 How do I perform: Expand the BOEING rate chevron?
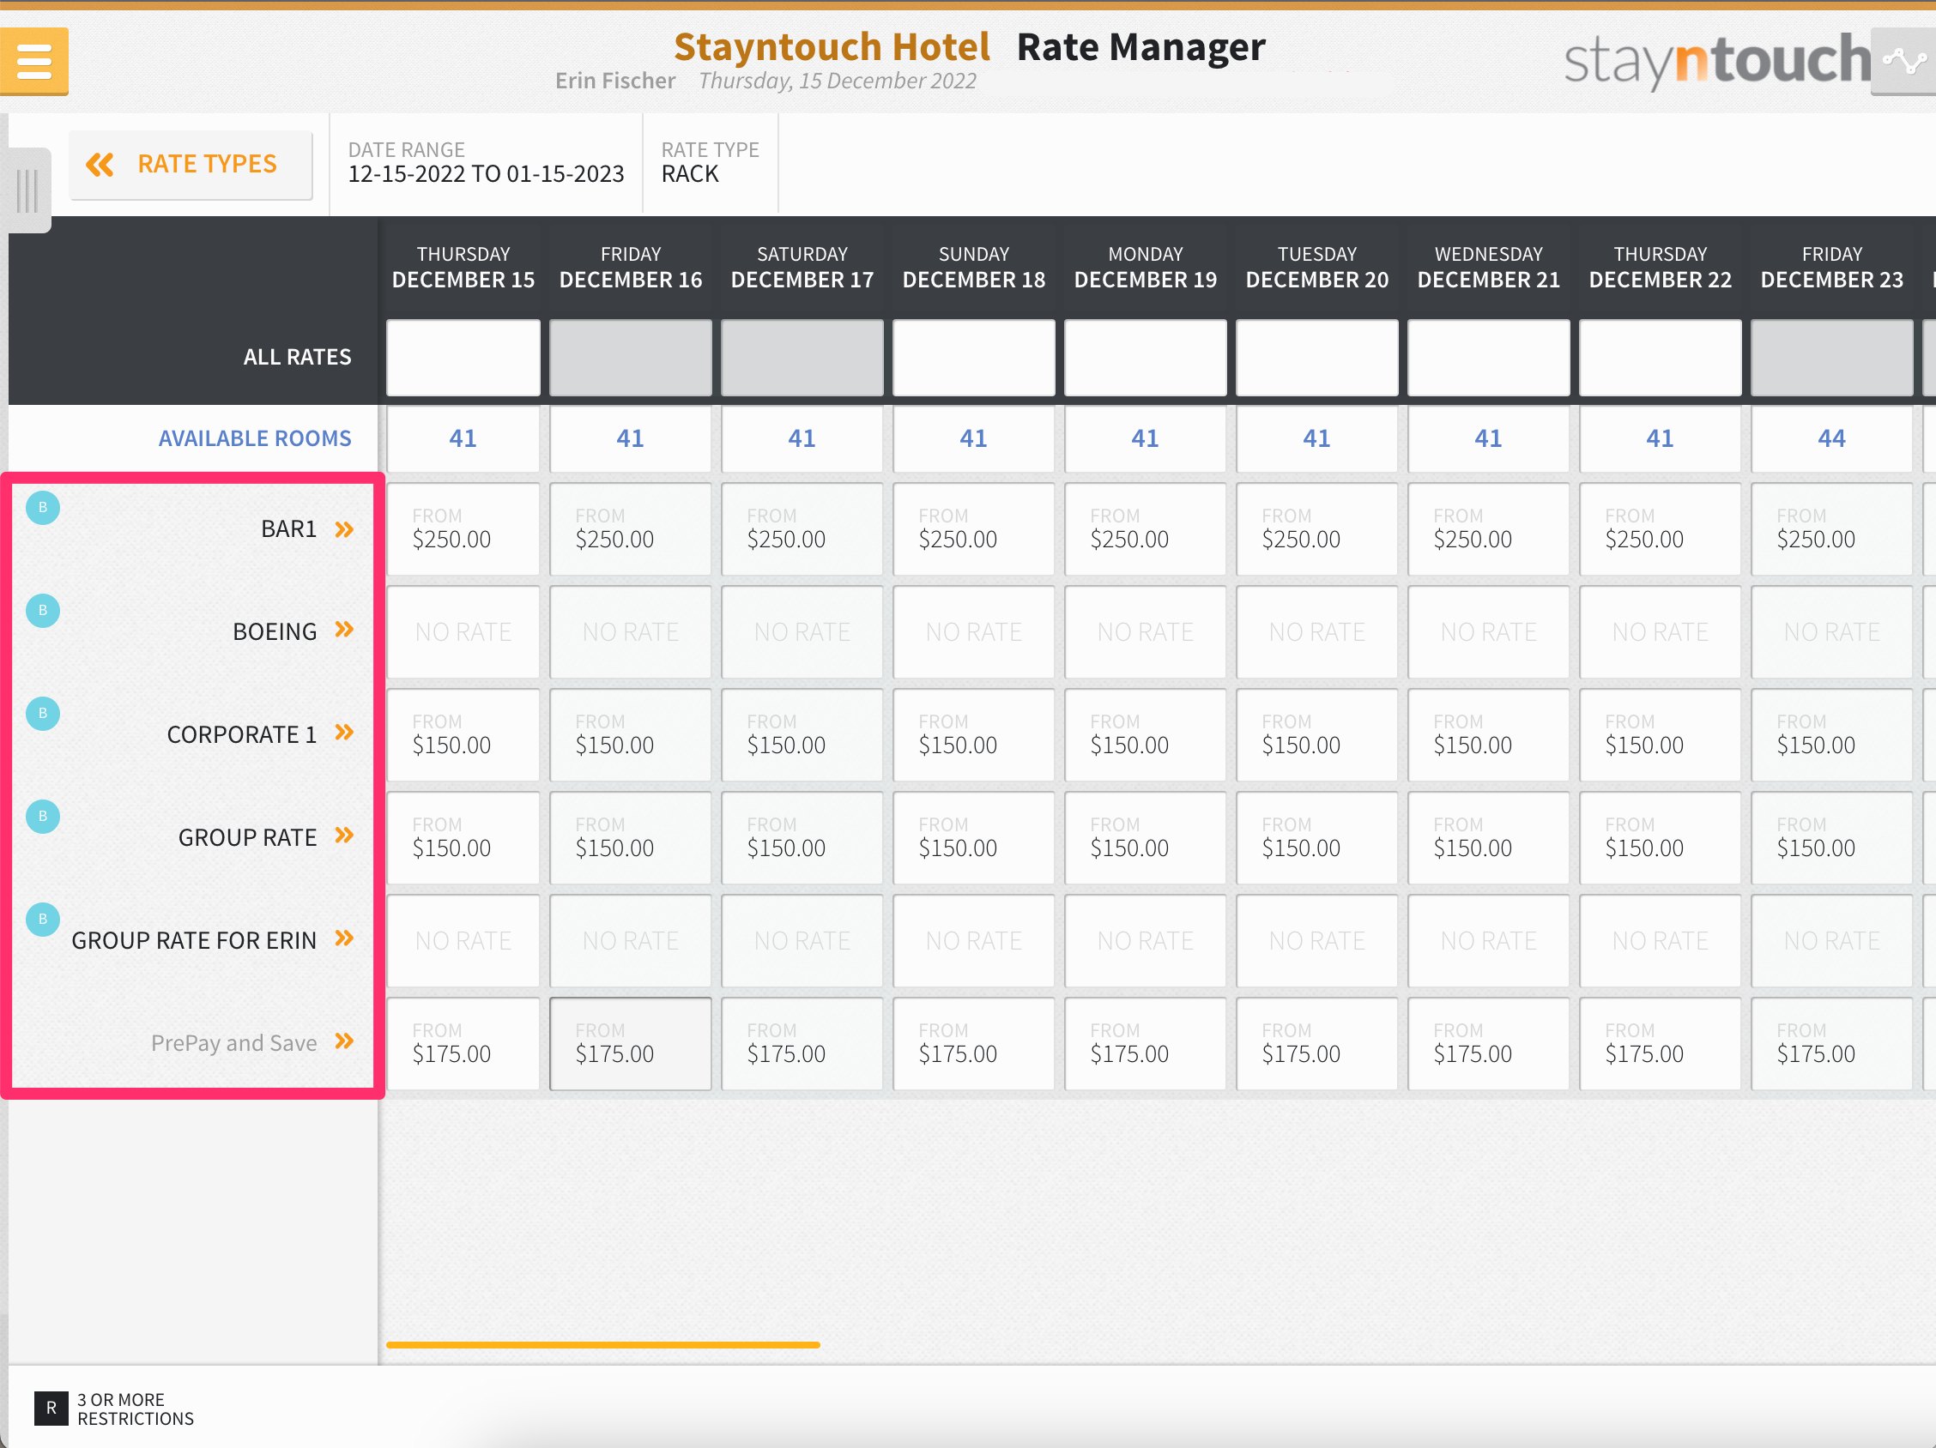pos(345,630)
